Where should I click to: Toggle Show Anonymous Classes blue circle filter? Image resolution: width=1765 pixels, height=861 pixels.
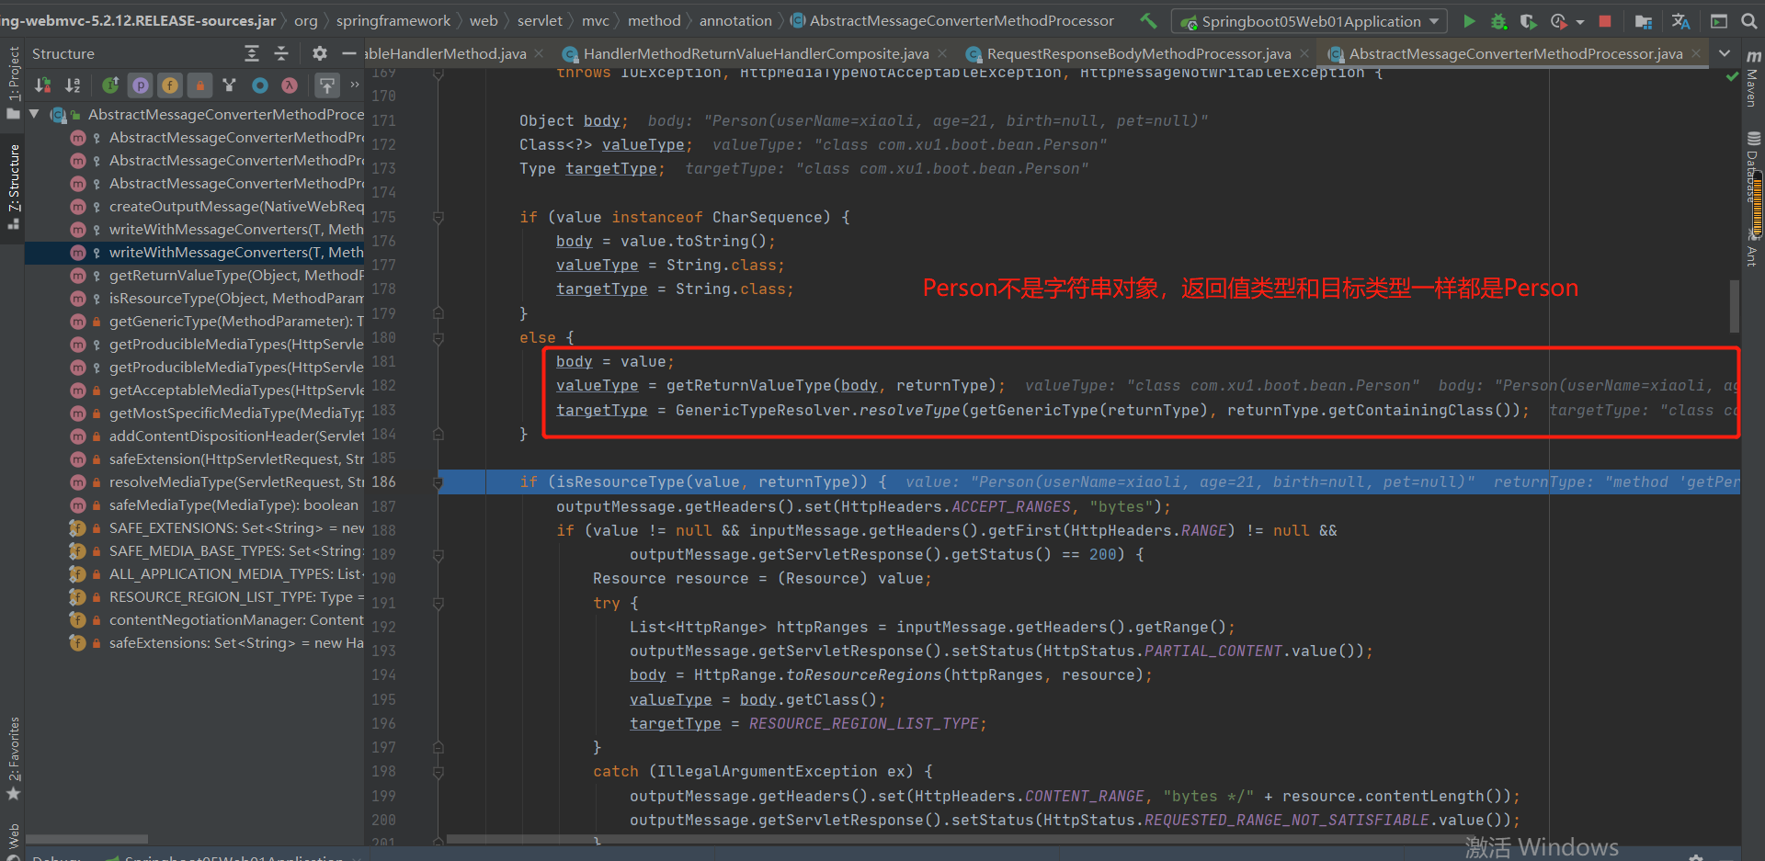point(260,85)
